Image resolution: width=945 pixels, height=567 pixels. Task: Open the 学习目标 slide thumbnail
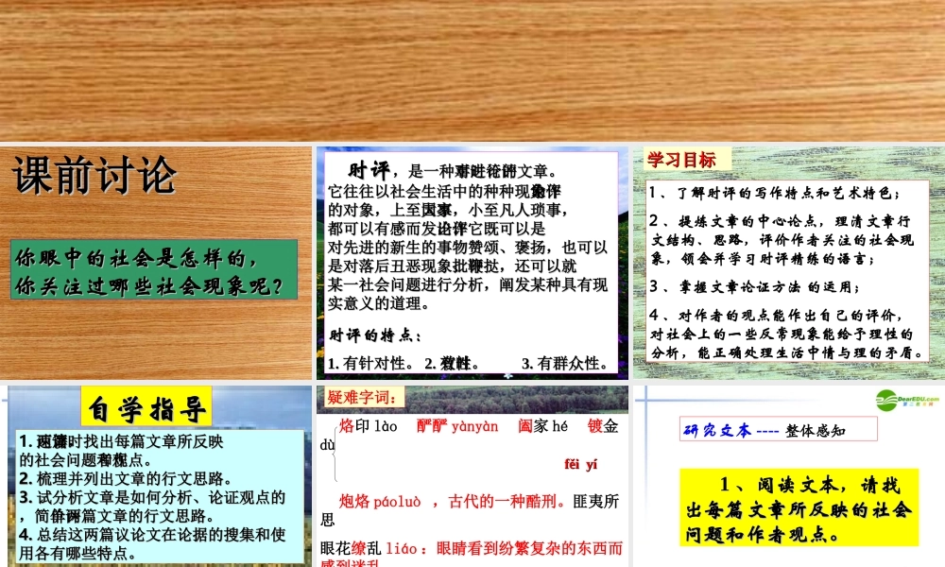tap(789, 263)
